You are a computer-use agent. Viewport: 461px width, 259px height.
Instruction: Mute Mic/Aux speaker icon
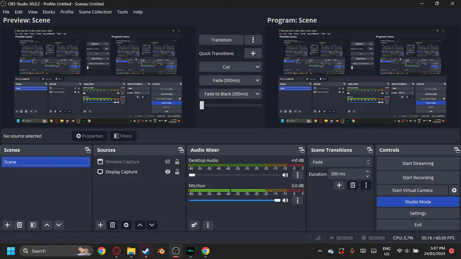(285, 200)
